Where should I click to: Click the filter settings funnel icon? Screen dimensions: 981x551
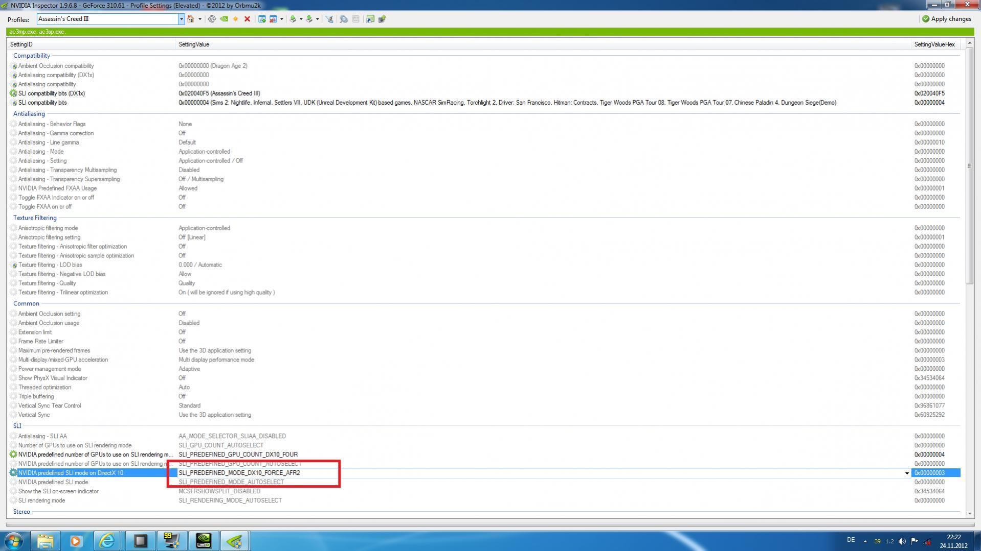329,19
